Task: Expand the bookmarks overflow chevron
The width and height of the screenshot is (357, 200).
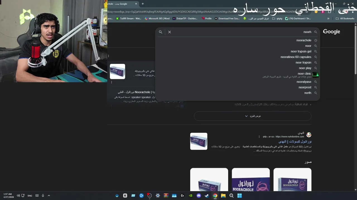Action: click(328, 19)
